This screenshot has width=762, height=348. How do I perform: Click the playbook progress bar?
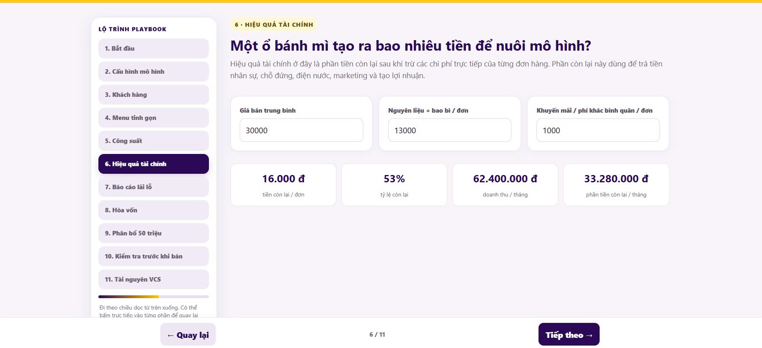tap(153, 297)
